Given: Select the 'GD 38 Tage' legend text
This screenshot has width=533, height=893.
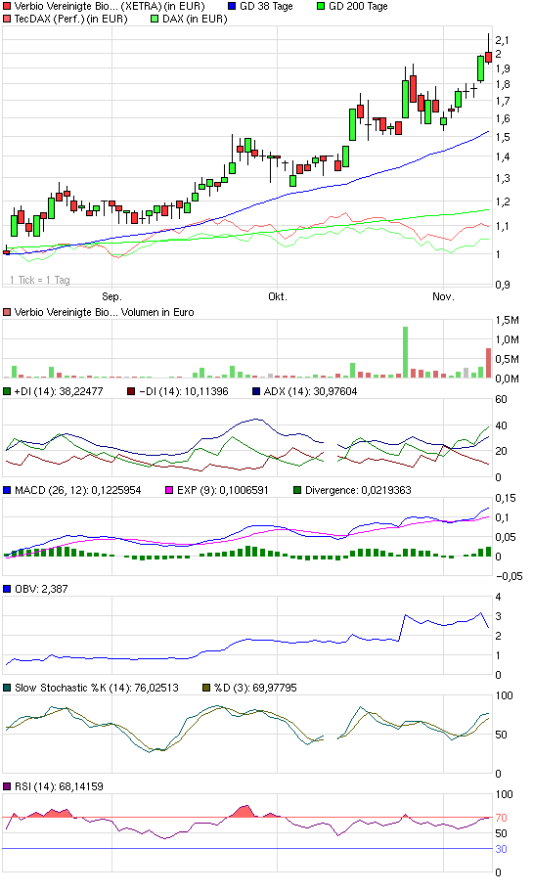Looking at the screenshot, I should [266, 7].
